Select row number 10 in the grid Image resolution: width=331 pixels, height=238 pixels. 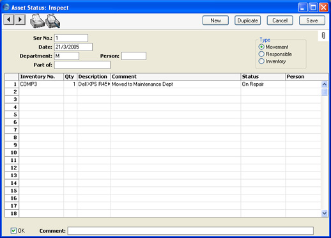[12, 152]
